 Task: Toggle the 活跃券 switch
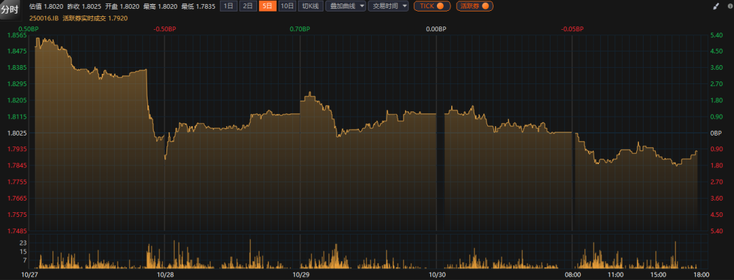(474, 6)
